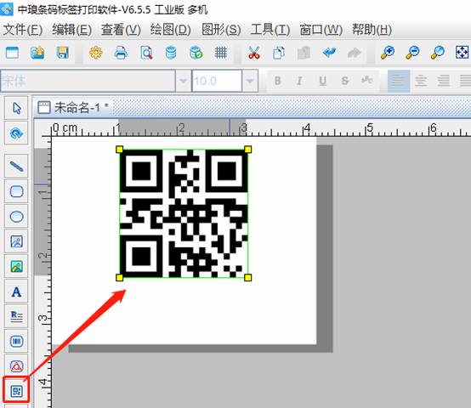Reset zoom with plain magnifier icon

[438, 53]
